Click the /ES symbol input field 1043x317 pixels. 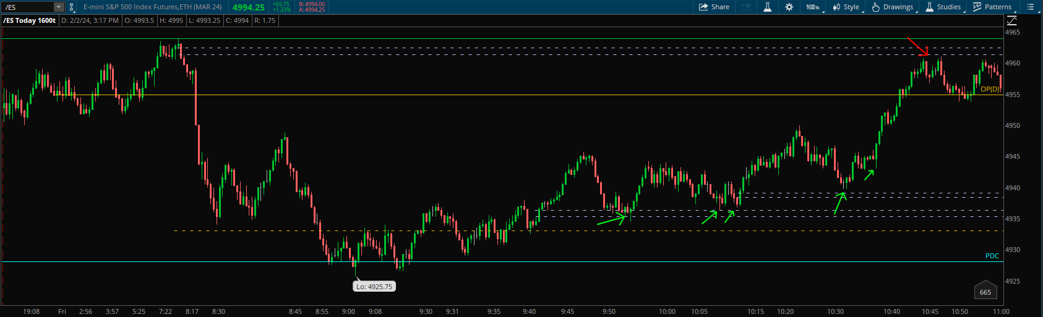pos(27,7)
